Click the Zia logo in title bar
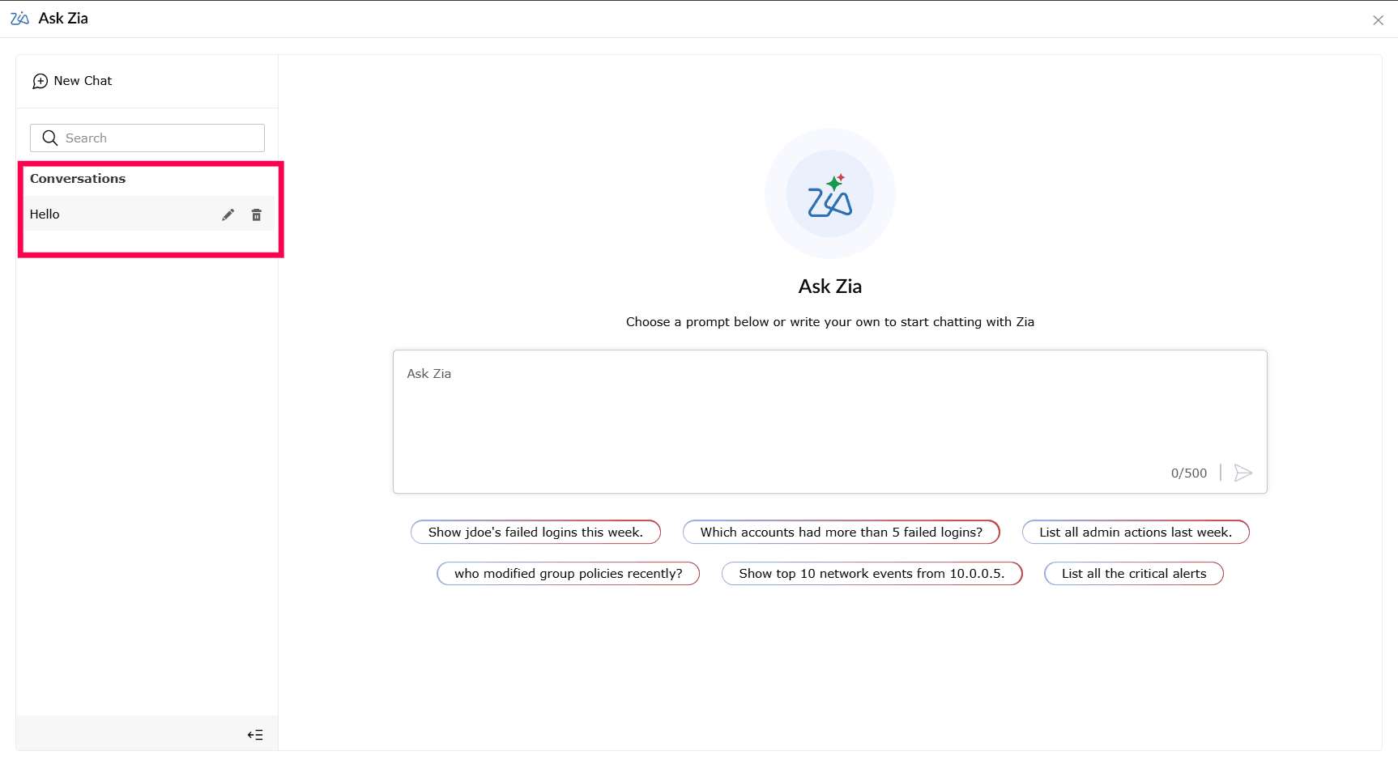This screenshot has height=764, width=1398. pos(19,19)
